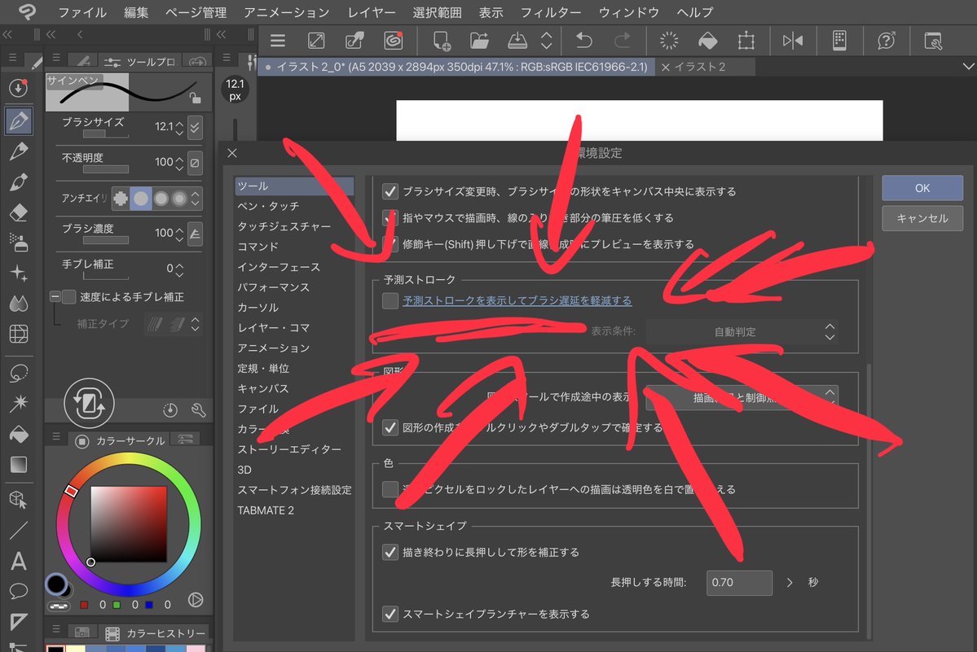The image size is (977, 652).
Task: Toggle show Smart Shape launcher checkbox
Action: tap(390, 614)
